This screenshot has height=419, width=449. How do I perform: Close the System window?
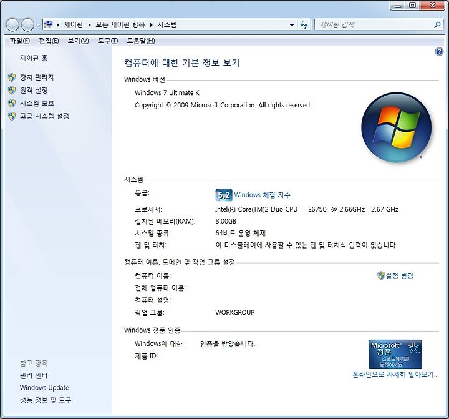[x=432, y=6]
